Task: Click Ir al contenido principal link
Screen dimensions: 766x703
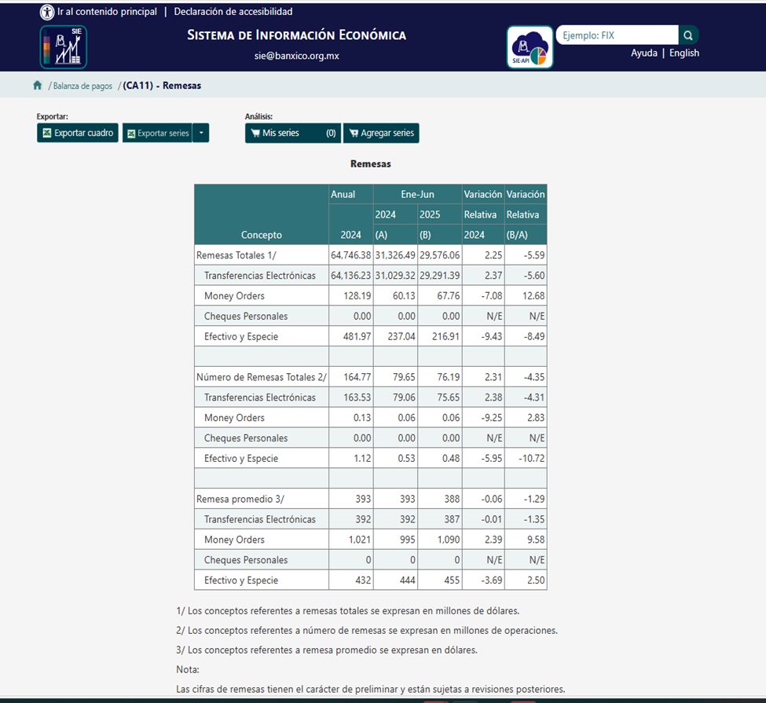Action: point(107,12)
